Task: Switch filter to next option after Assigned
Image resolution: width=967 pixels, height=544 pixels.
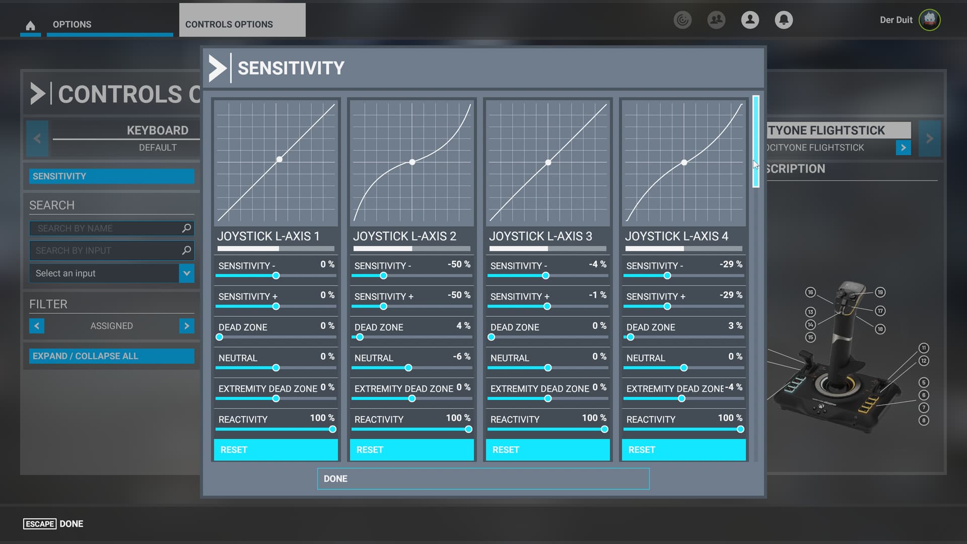Action: pyautogui.click(x=186, y=326)
